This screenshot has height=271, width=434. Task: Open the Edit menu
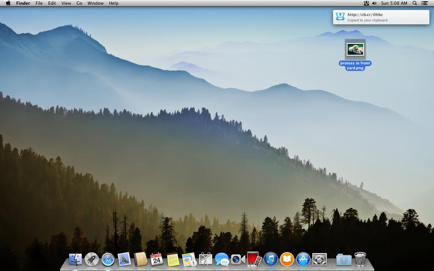click(x=52, y=3)
